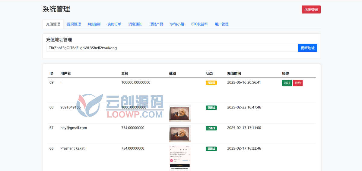Screen dimensions: 362x171
Task: Click the 待处理 status badge of order 69
Action: tap(211, 83)
